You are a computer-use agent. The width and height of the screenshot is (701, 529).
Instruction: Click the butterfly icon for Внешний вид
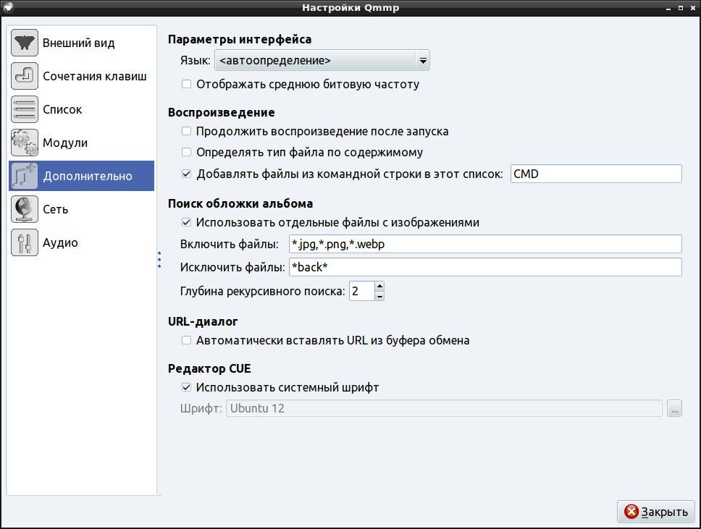tap(25, 43)
